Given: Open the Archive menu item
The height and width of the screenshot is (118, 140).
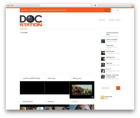Looking at the screenshot, I should [102, 20].
